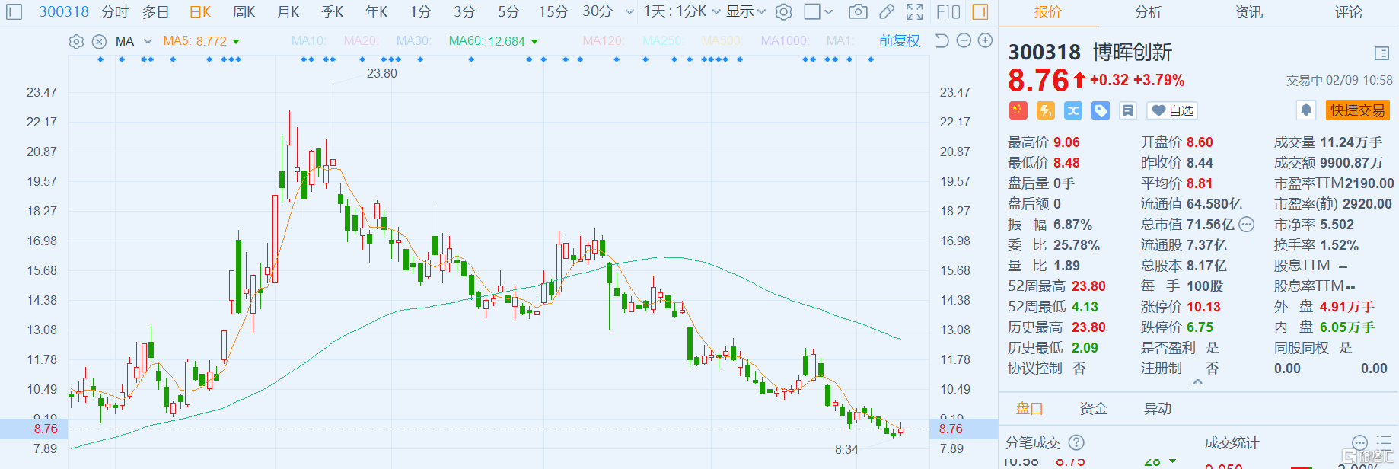Click stock code 300318 in toolbar

point(64,12)
